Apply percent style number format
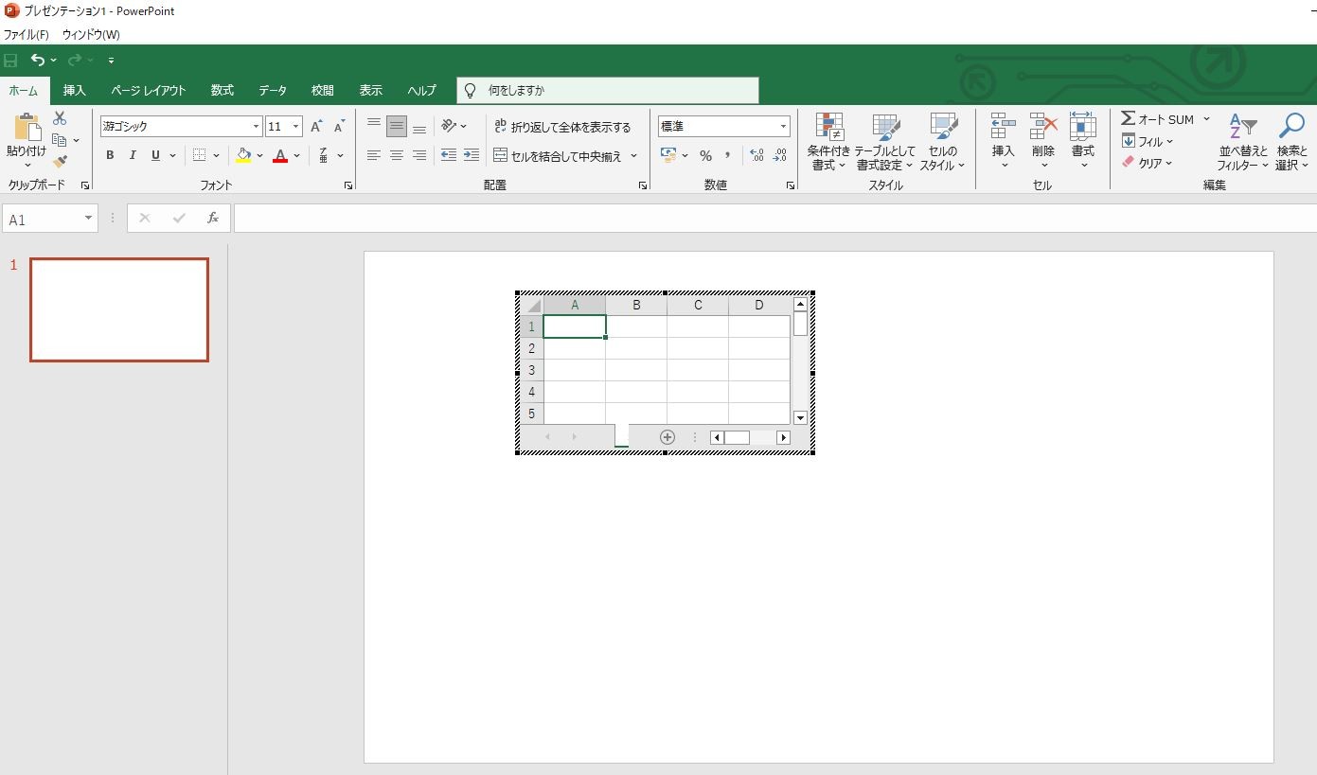This screenshot has height=775, width=1317. (x=705, y=155)
